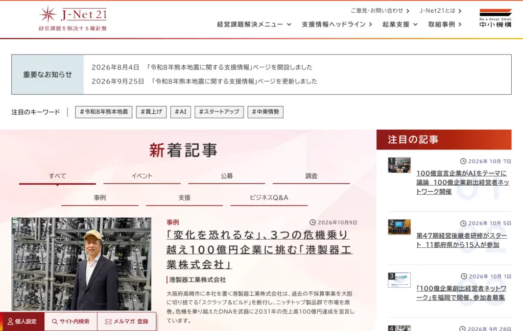
Task: Open the メルマガ登録 button
Action: [x=127, y=322]
